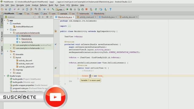This screenshot has height=109, width=194.
Task: Click the Project Structure toolbar icon
Action: (101, 9)
